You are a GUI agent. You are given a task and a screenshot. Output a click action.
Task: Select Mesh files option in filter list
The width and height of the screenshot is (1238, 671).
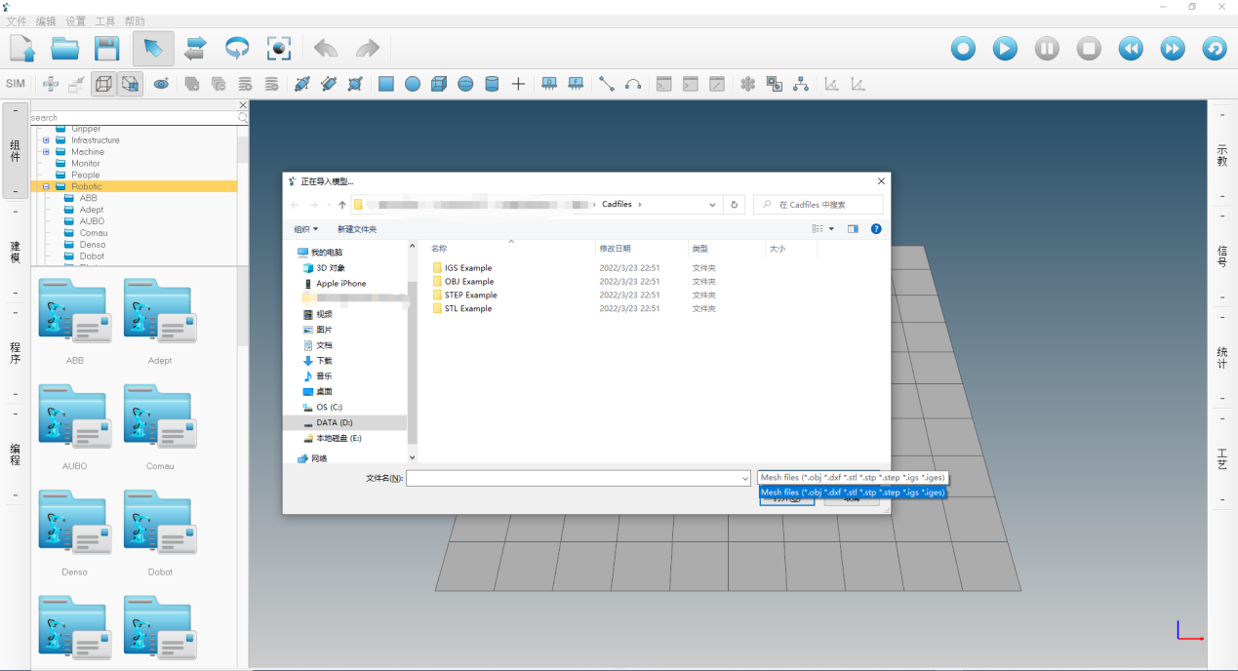(x=852, y=493)
